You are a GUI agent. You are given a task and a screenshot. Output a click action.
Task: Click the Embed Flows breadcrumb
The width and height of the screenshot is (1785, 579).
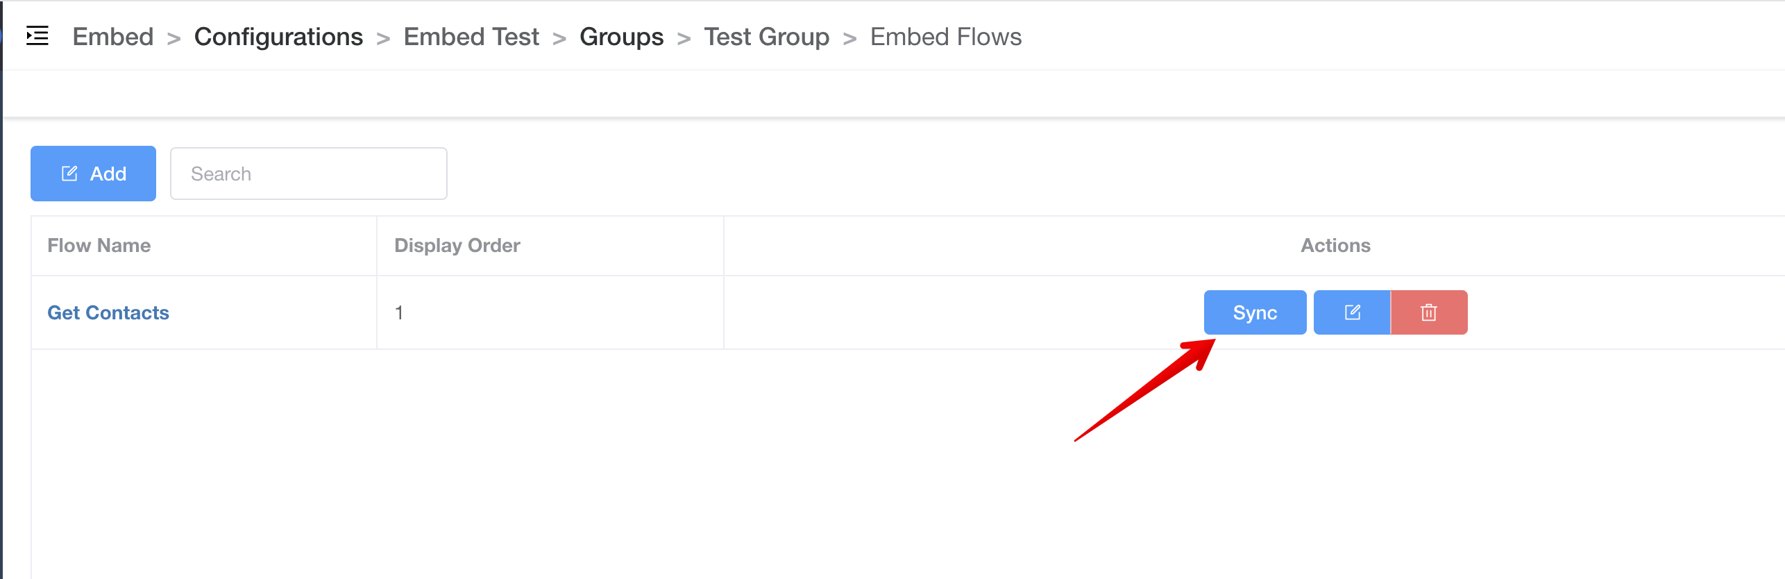tap(945, 37)
